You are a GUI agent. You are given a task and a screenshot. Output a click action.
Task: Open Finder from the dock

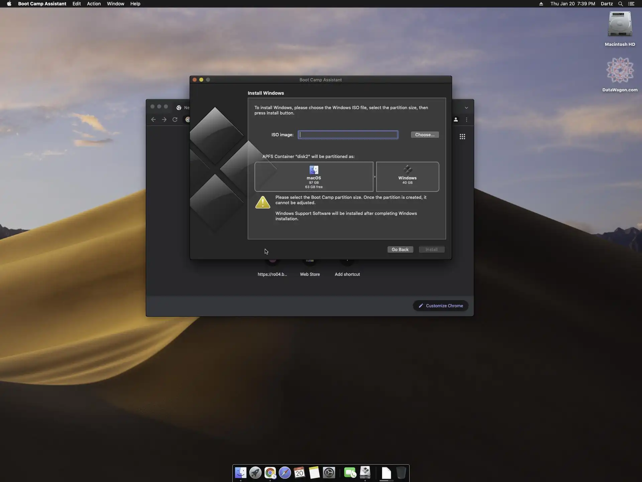point(240,473)
